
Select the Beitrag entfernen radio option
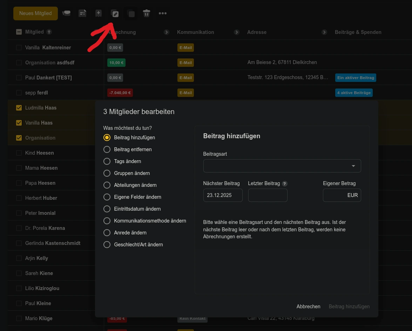click(107, 149)
